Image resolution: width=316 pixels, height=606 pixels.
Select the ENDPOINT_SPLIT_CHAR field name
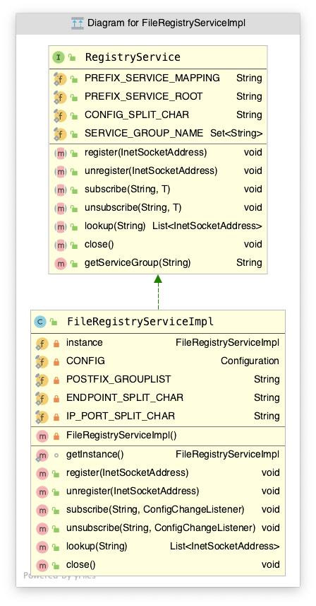click(x=125, y=397)
